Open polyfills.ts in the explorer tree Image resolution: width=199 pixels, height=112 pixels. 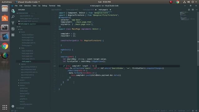[x=24, y=99]
